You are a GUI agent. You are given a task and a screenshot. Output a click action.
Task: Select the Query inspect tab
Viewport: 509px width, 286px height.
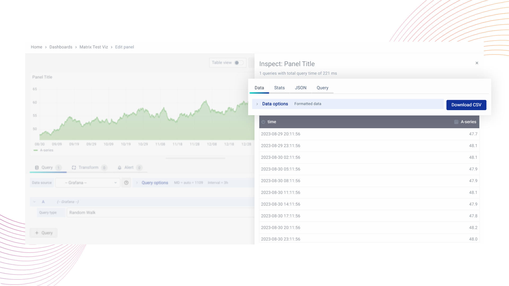[x=322, y=88]
